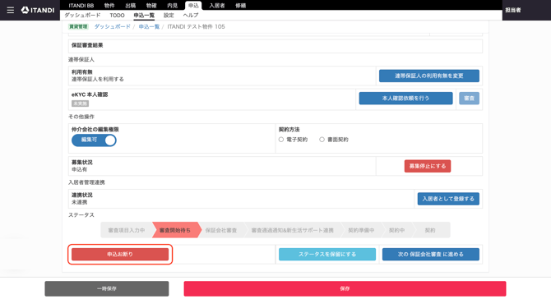Select the 審査開始待ち status step
Viewport: 551px width, 299px height.
[175, 230]
